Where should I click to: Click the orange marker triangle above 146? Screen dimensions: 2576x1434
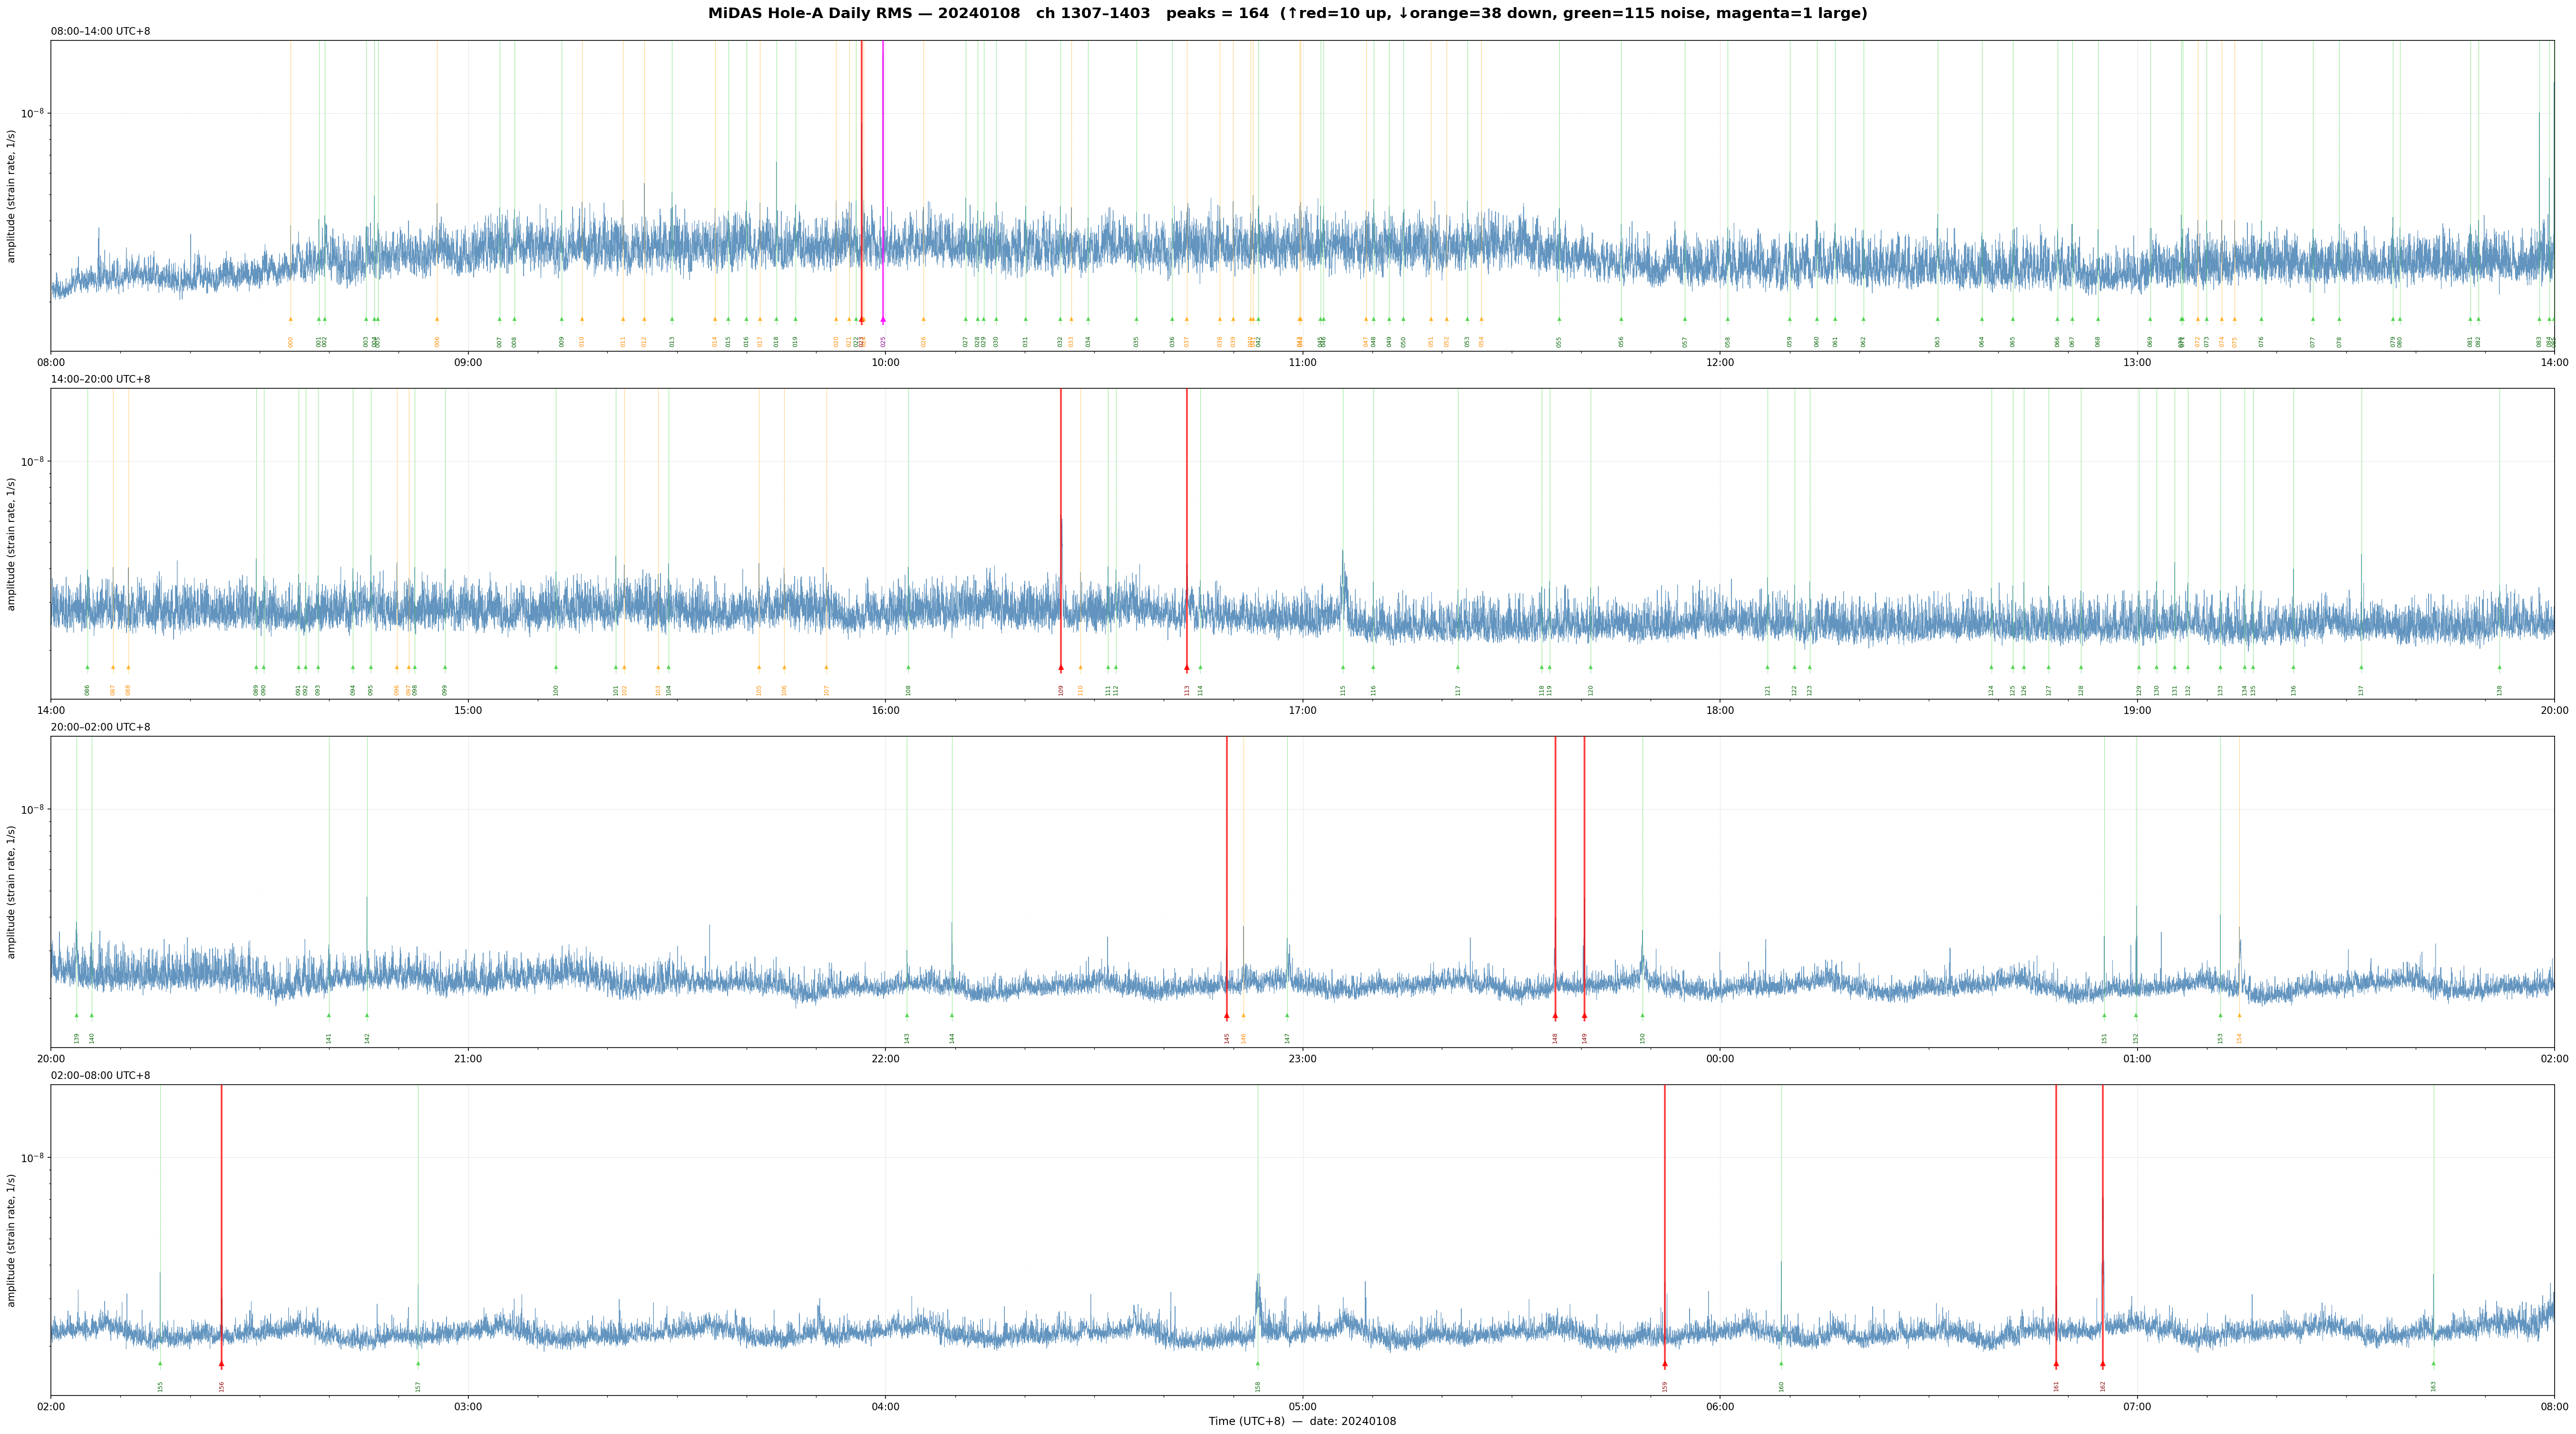(x=1244, y=1016)
